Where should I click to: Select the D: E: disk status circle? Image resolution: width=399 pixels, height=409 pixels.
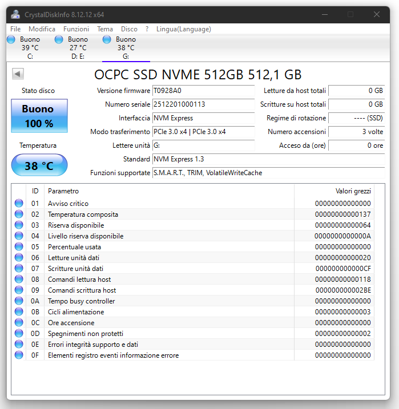click(x=59, y=39)
